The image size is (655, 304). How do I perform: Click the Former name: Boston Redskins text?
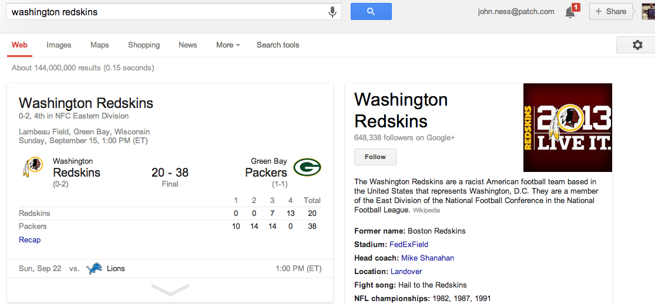(410, 231)
